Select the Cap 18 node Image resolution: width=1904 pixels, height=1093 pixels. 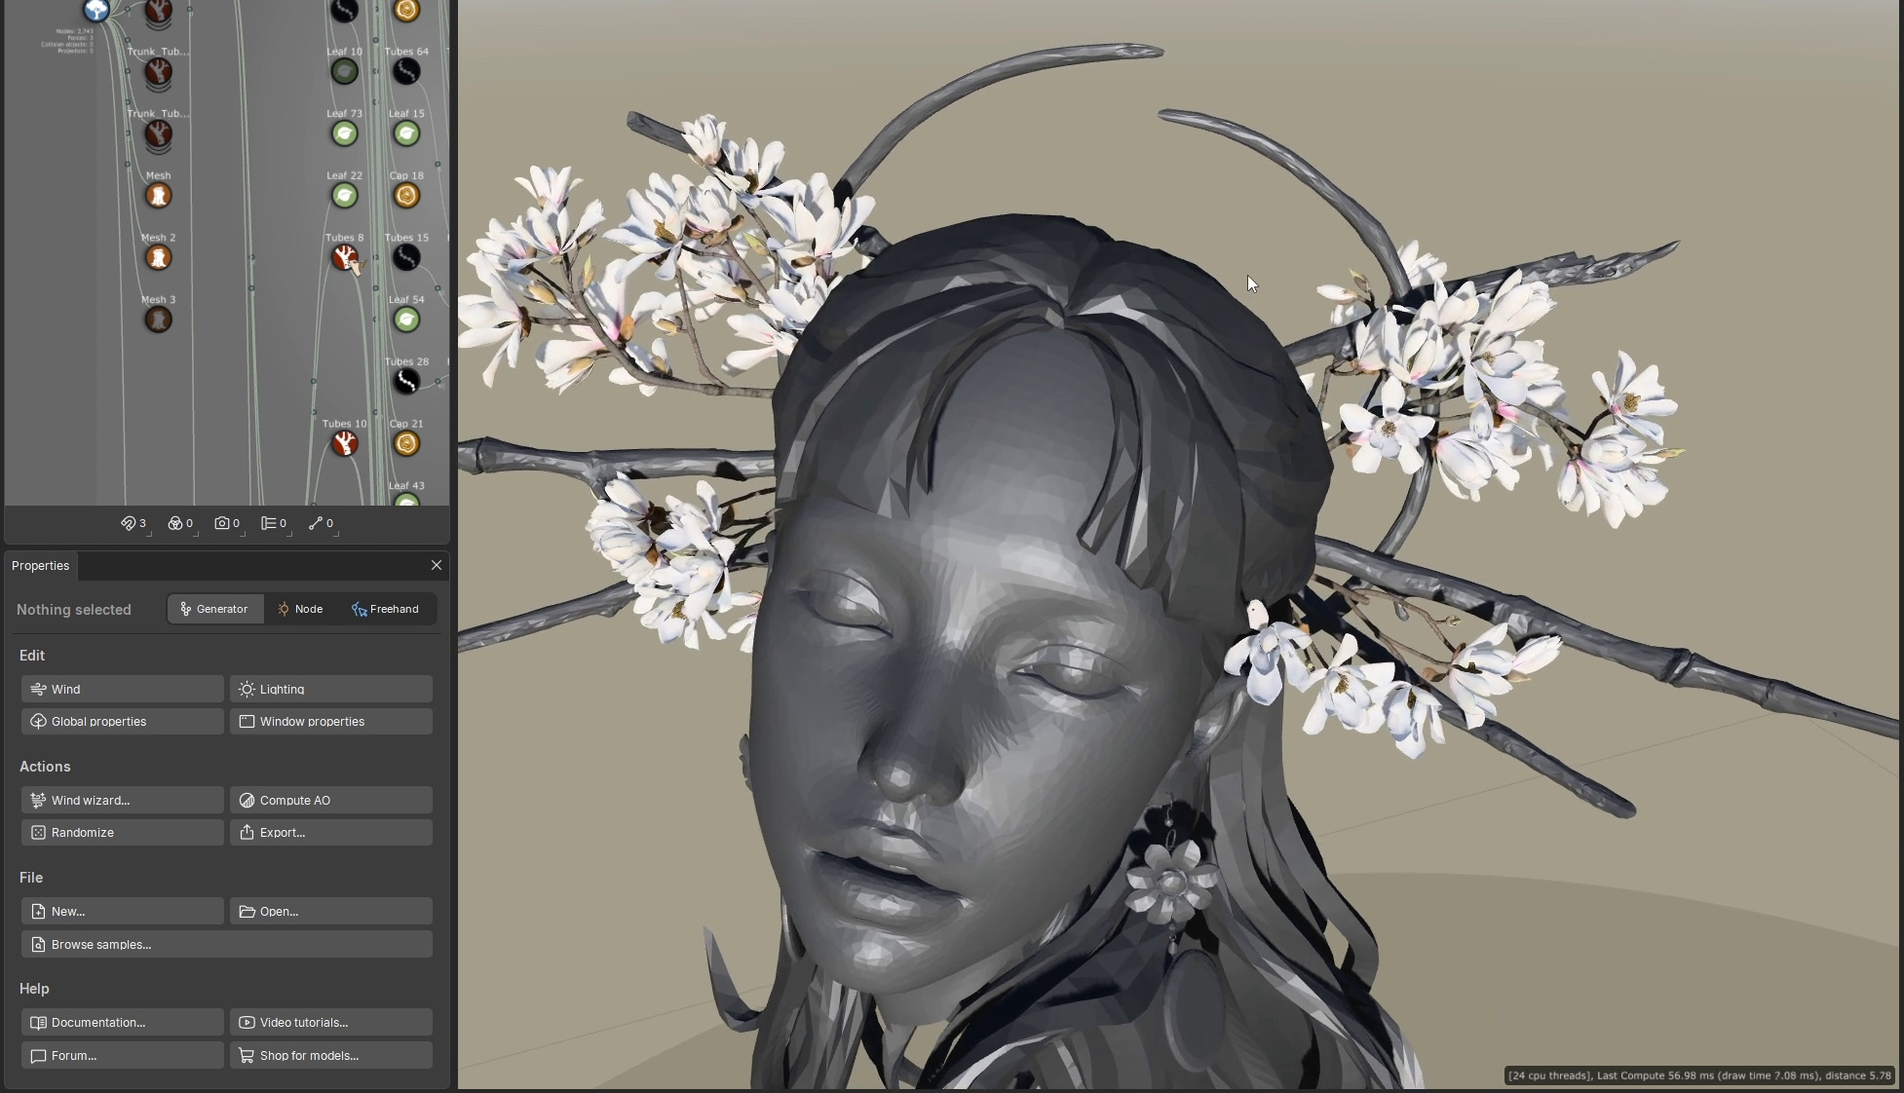click(406, 196)
